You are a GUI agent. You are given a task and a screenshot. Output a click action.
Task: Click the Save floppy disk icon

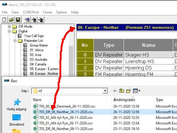tap(18, 20)
